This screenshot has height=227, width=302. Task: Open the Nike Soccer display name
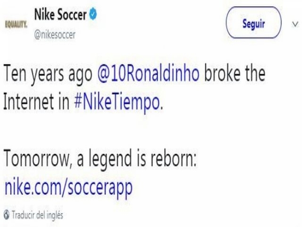[x=60, y=15]
